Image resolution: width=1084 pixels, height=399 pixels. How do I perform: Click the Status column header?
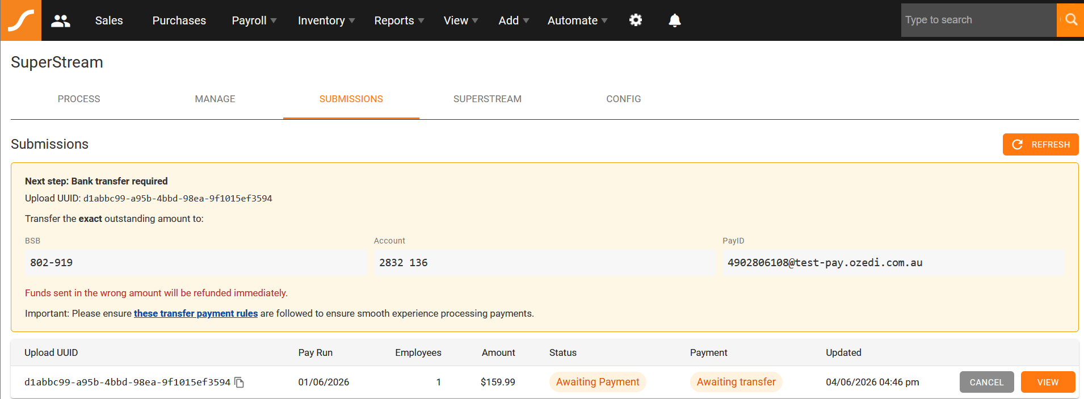[x=563, y=352]
